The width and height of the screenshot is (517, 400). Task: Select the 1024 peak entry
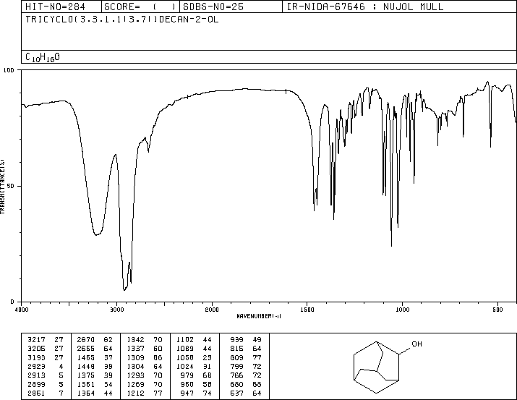pyautogui.click(x=195, y=366)
